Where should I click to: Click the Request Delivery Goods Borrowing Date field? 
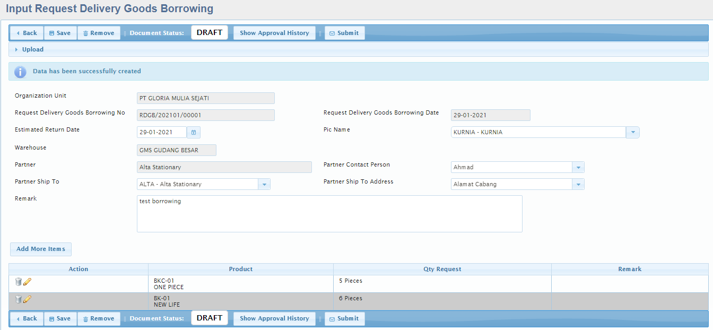pos(491,115)
